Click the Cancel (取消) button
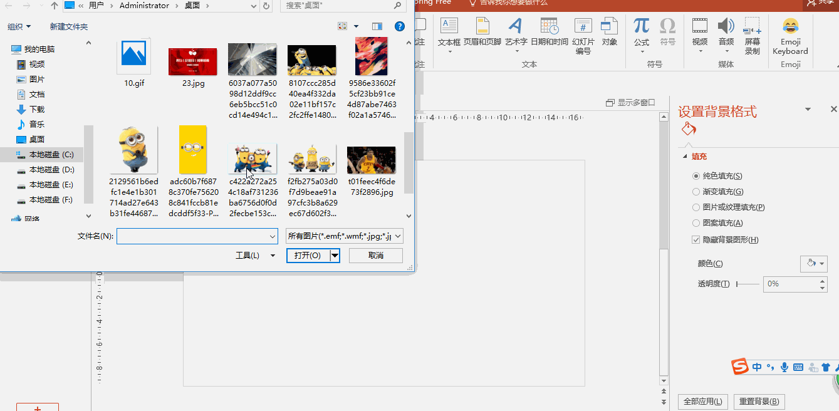 click(x=376, y=255)
